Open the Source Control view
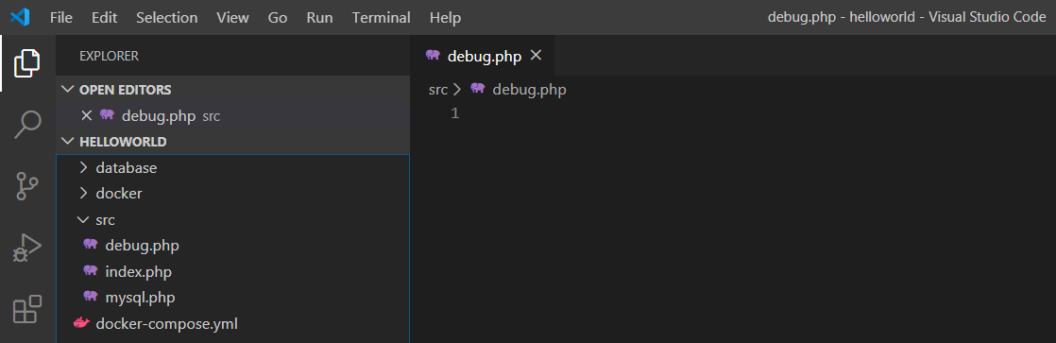This screenshot has width=1056, height=343. tap(27, 187)
